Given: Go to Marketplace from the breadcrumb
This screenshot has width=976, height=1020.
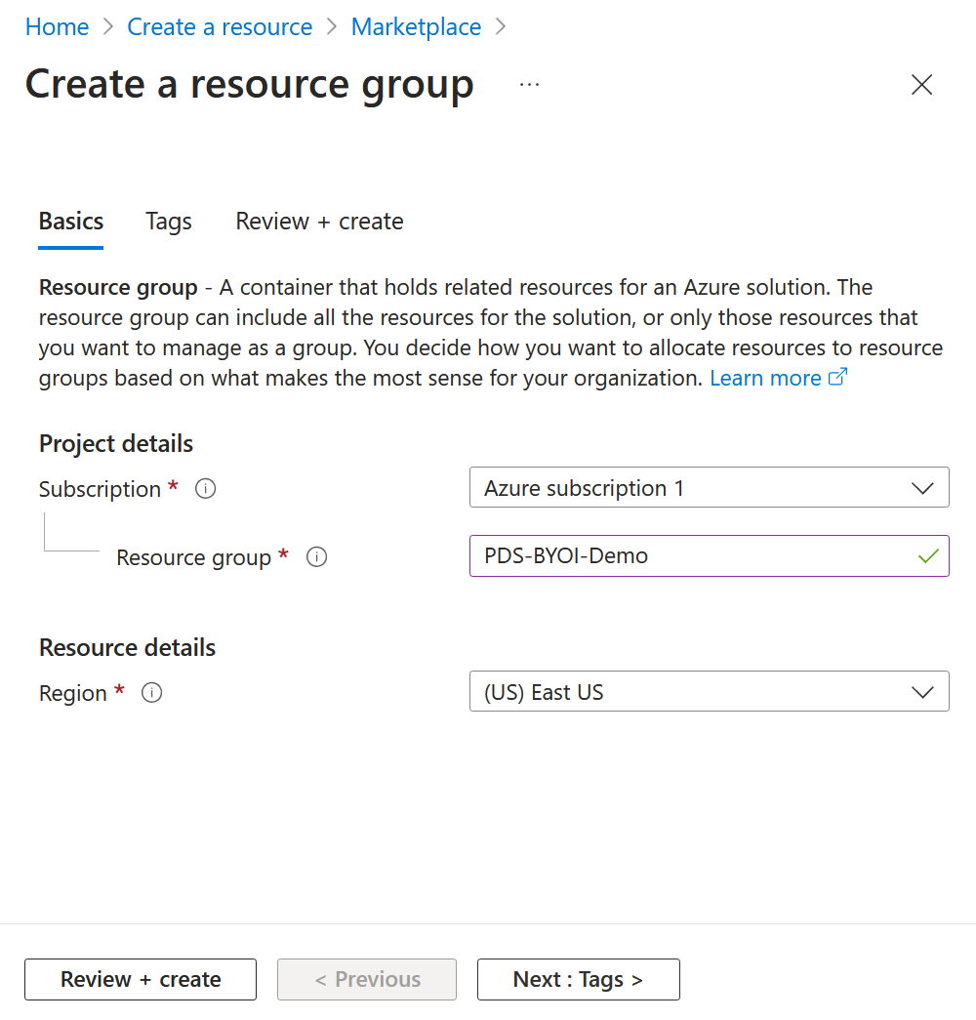Looking at the screenshot, I should point(416,26).
